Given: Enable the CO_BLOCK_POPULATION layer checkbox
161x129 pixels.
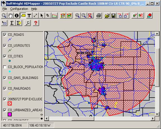Looking at the screenshot, I should (x=5, y=67).
